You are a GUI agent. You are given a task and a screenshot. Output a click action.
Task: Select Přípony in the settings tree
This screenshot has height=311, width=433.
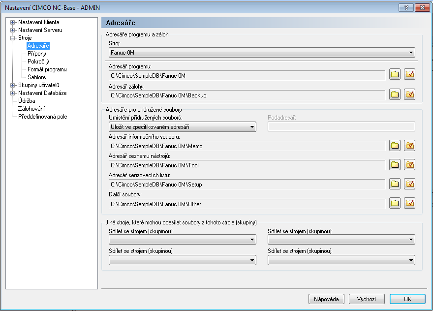pyautogui.click(x=37, y=54)
